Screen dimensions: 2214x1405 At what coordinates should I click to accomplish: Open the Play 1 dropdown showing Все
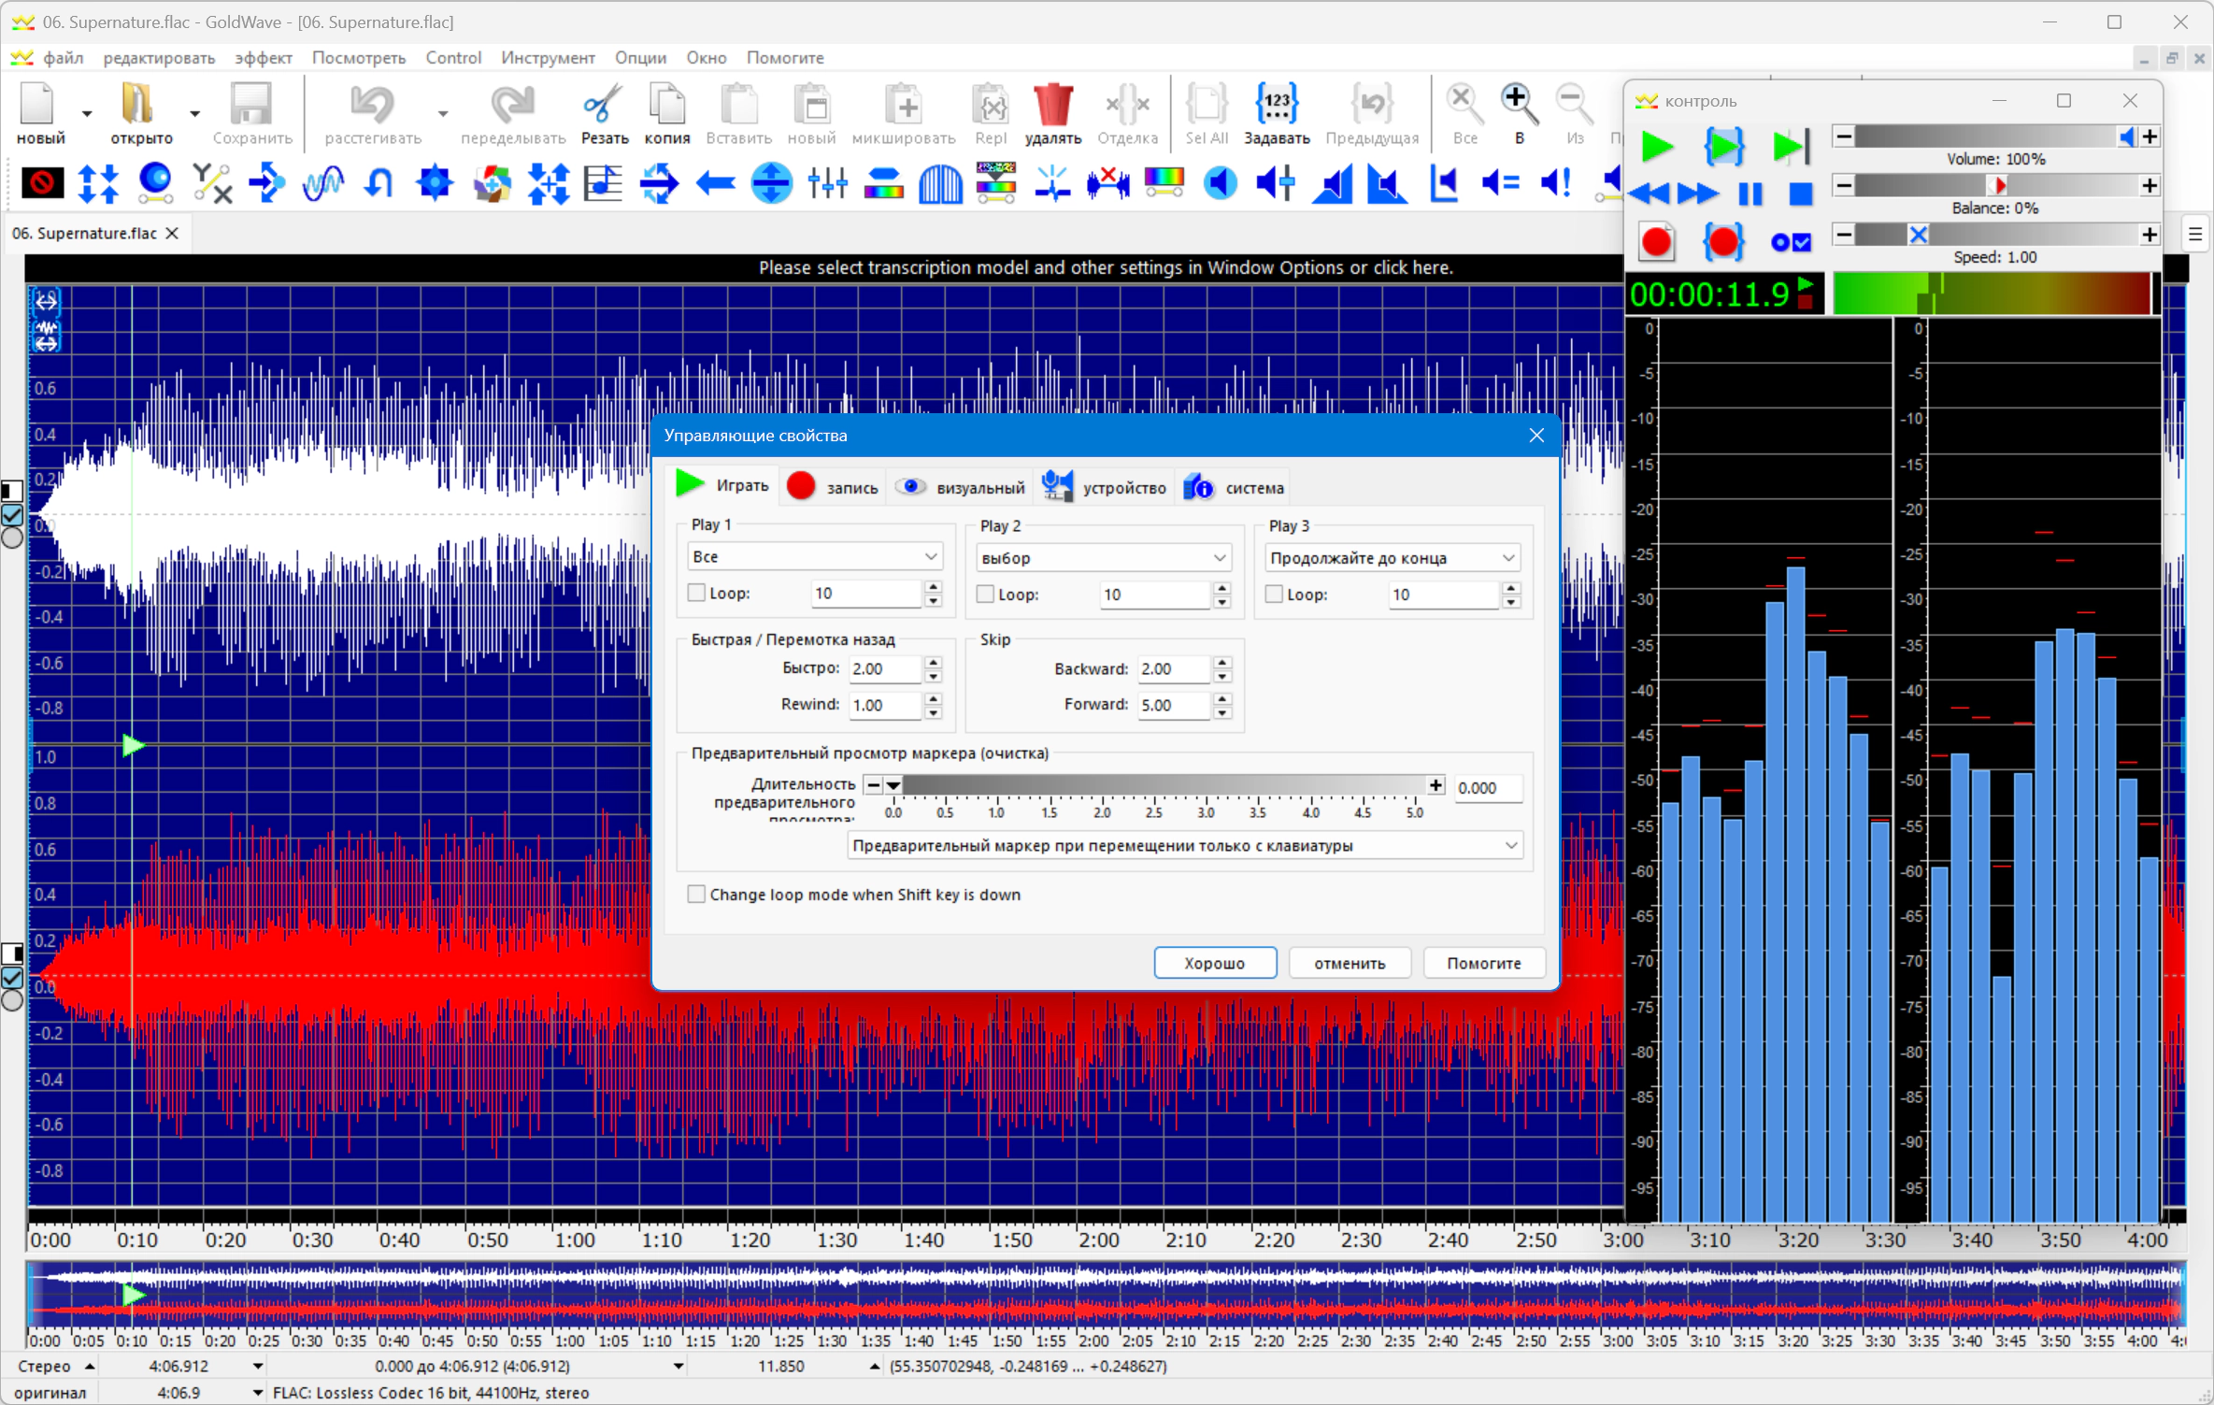click(x=814, y=556)
